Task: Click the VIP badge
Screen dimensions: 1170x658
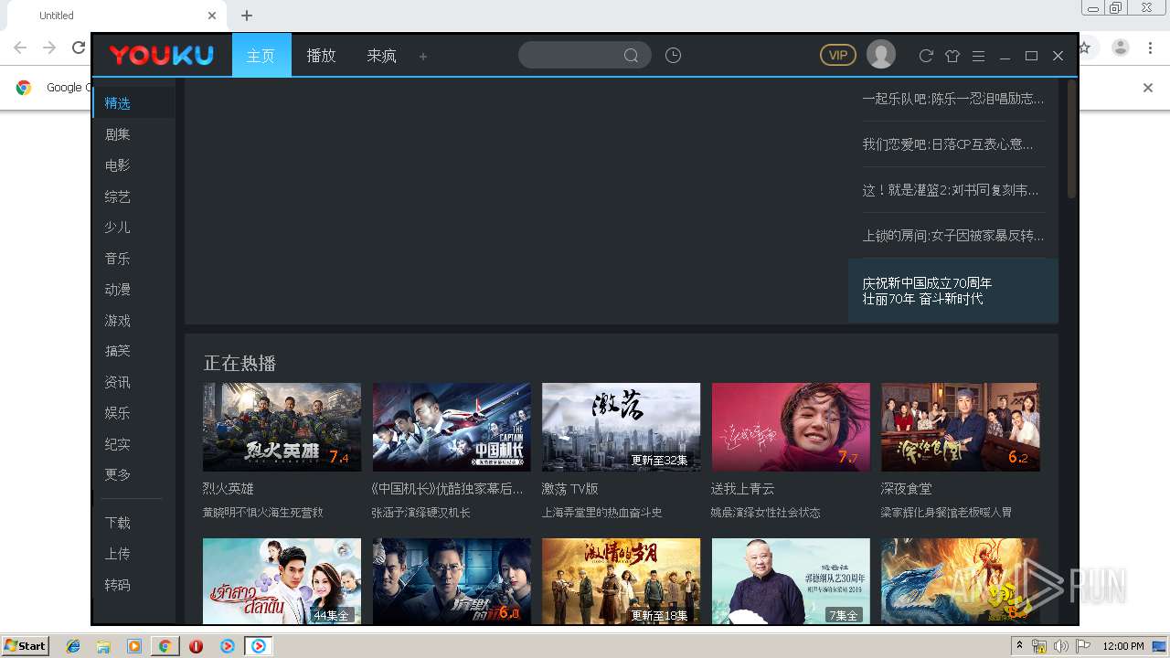Action: 837,55
